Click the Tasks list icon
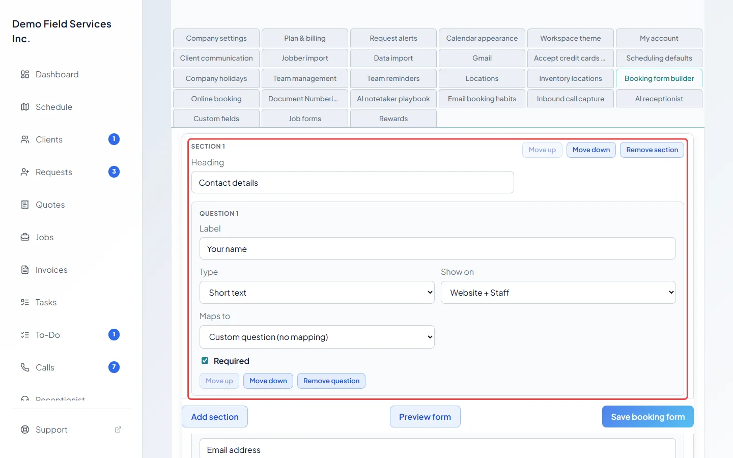Screen dimensions: 733x458 pos(25,302)
